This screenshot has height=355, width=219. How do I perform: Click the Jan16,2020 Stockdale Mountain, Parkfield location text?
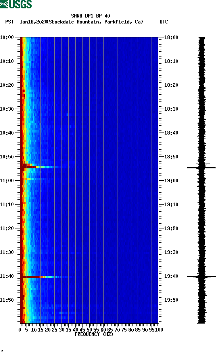click(x=81, y=22)
